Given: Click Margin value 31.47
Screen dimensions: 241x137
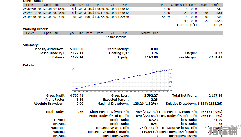Looking at the screenshot, I should pos(218,53).
